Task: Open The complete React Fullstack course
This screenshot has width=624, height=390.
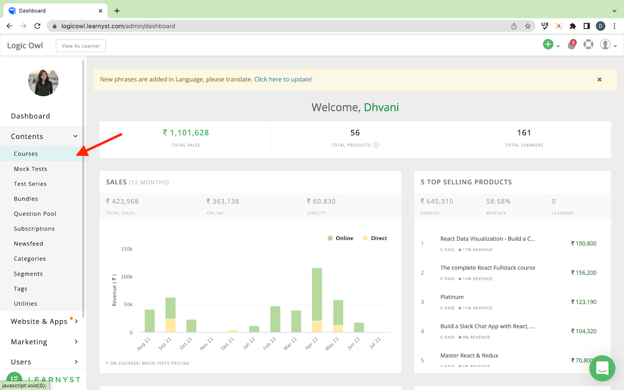Action: pyautogui.click(x=512, y=274)
